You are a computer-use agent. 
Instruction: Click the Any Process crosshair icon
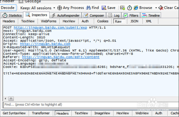(60, 8)
